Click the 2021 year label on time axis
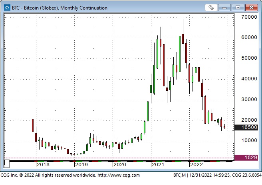The height and width of the screenshot is (185, 262). (x=158, y=165)
